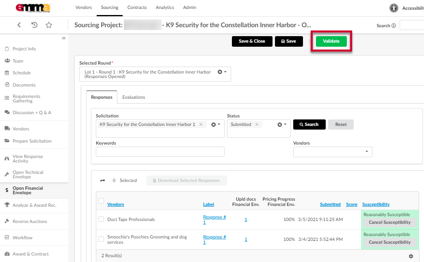Cancel Susceptibility for Duct Tape Professionals
The image size is (424, 262).
(389, 222)
